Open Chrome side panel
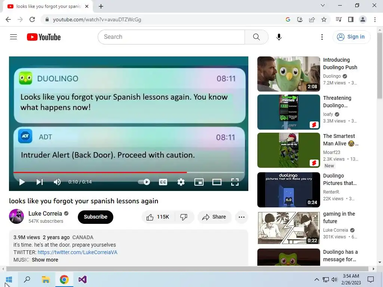Screen dimensions: 383x287 tap(351, 19)
